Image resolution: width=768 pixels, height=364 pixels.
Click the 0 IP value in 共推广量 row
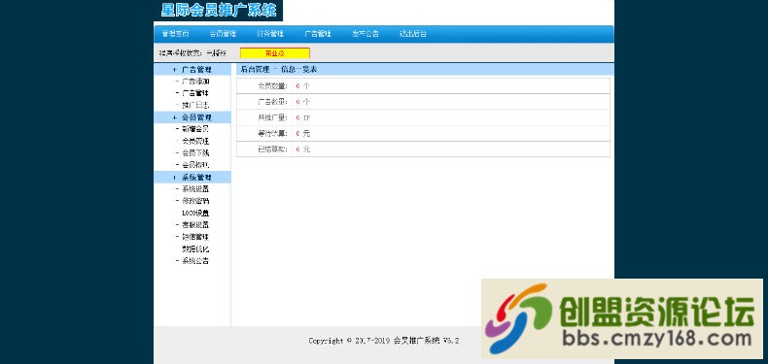pyautogui.click(x=302, y=117)
